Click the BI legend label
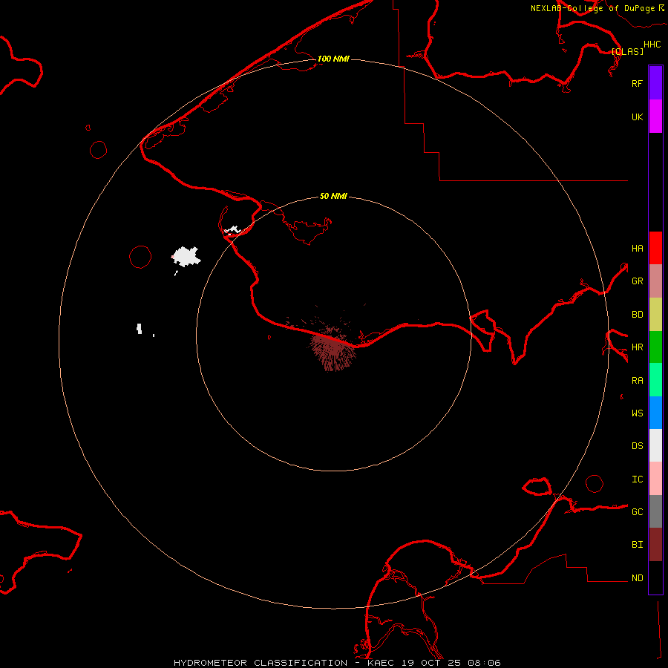 (x=637, y=545)
